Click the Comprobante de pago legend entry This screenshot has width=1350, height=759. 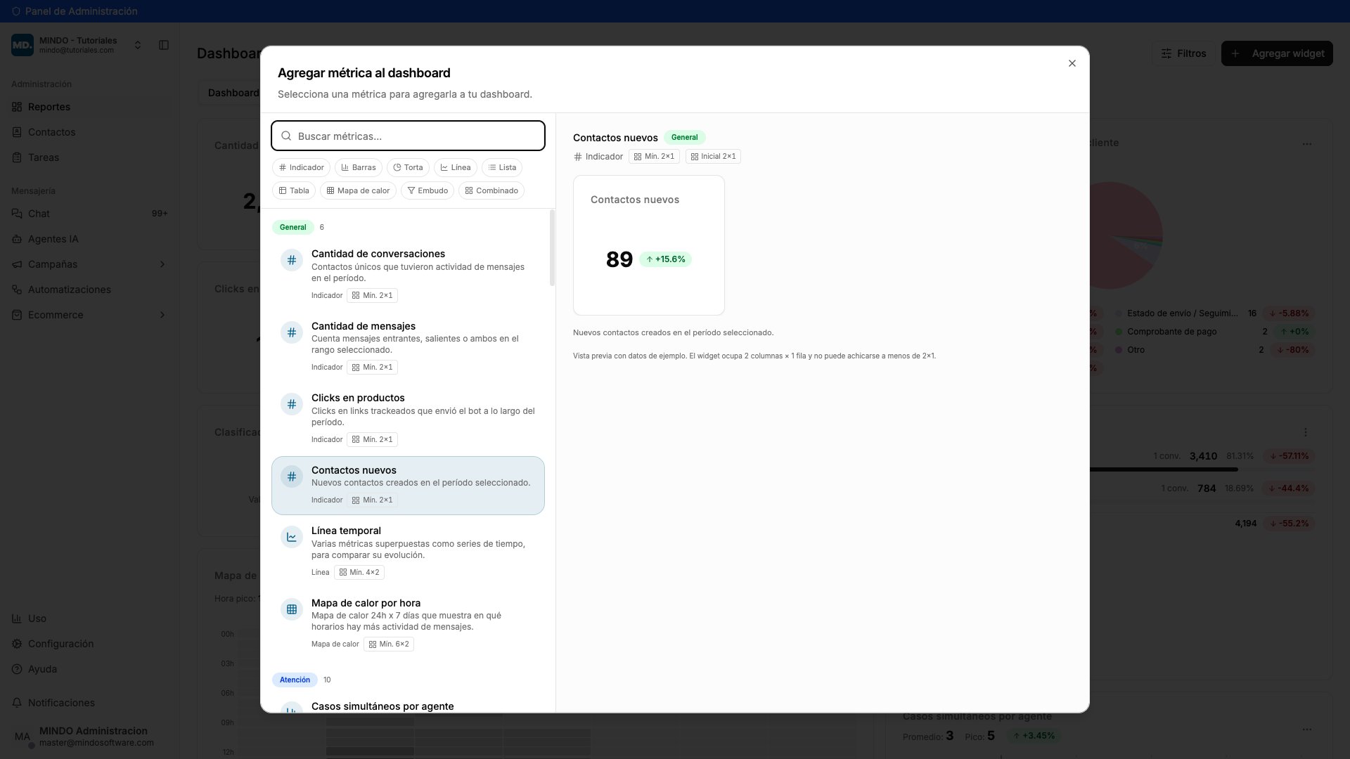coord(1171,332)
